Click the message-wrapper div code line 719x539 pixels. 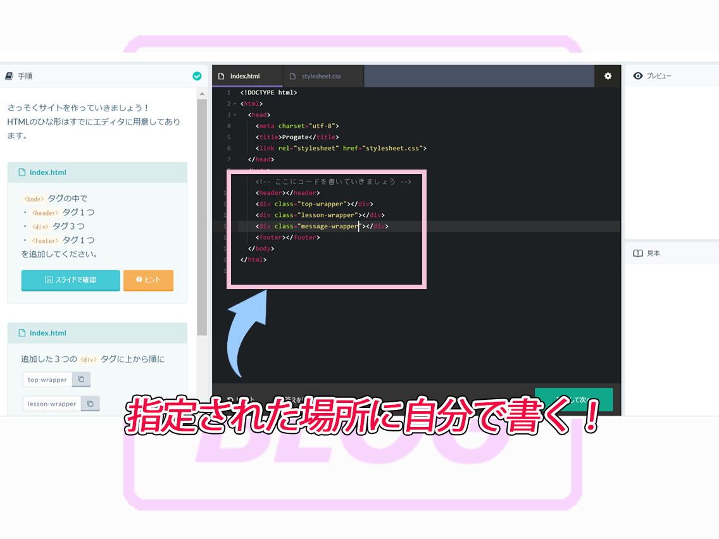[x=322, y=226]
